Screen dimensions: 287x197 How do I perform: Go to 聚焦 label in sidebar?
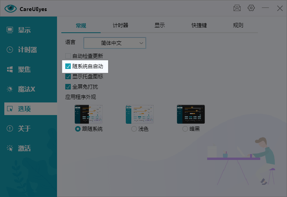click(x=24, y=69)
